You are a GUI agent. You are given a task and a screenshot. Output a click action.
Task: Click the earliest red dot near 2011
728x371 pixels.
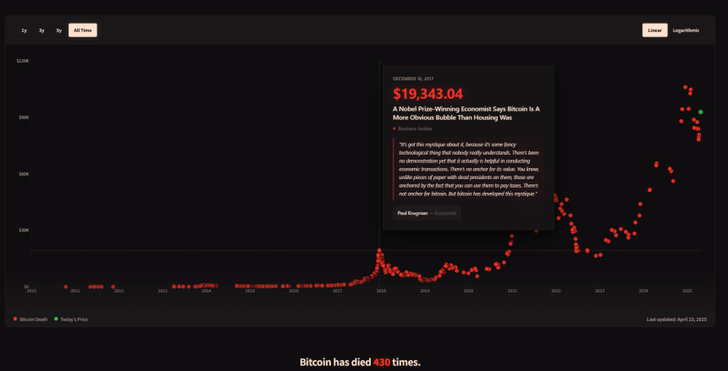pyautogui.click(x=66, y=286)
